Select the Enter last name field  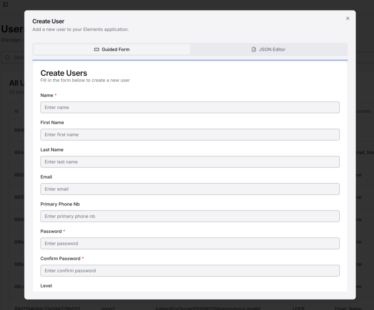[x=190, y=162]
